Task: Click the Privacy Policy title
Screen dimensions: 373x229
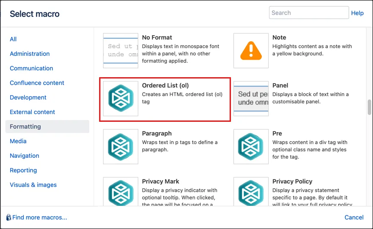Action: pos(292,181)
